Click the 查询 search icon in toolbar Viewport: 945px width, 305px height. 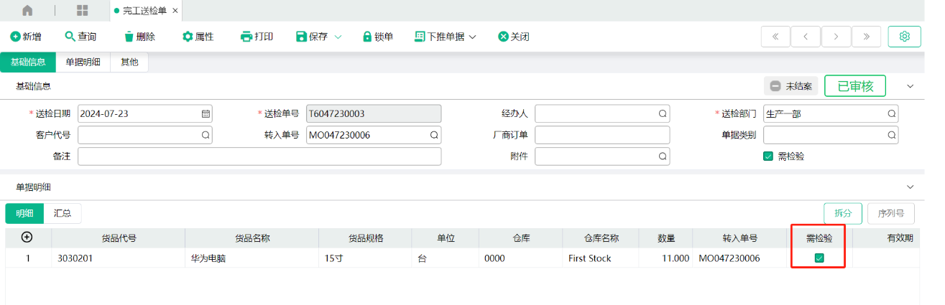click(70, 37)
